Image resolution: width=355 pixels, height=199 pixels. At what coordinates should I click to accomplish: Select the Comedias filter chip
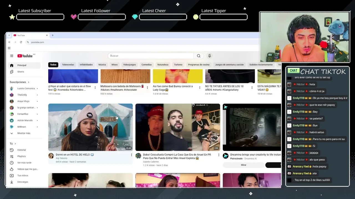click(x=146, y=65)
